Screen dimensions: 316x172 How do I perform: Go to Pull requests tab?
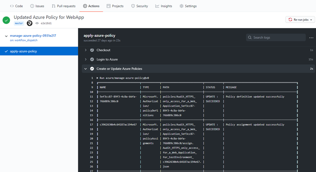[64, 6]
